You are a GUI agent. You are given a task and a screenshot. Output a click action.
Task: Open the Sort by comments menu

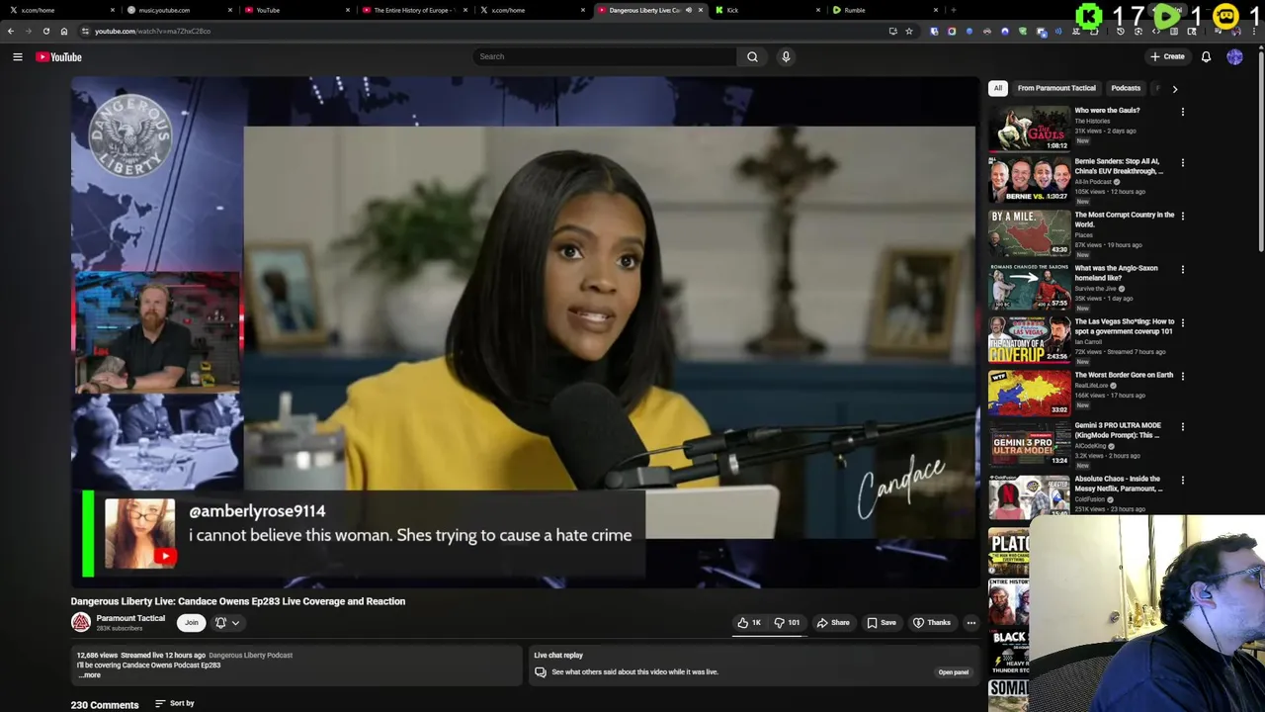point(175,703)
